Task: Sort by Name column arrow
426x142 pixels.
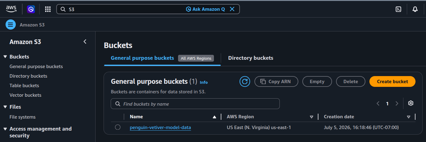Action: pyautogui.click(x=214, y=117)
